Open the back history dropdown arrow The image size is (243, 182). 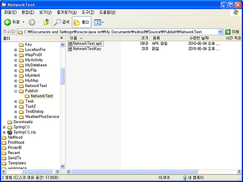click(23, 22)
